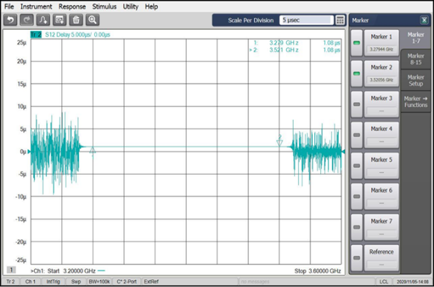Screen dimensions: 434x287
Task: Click the ExtRef status indicator
Action: point(152,280)
